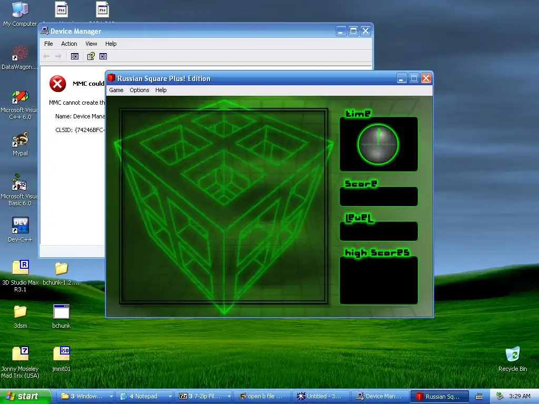Maximize the Device Manager window
539x404 pixels.
tap(353, 31)
